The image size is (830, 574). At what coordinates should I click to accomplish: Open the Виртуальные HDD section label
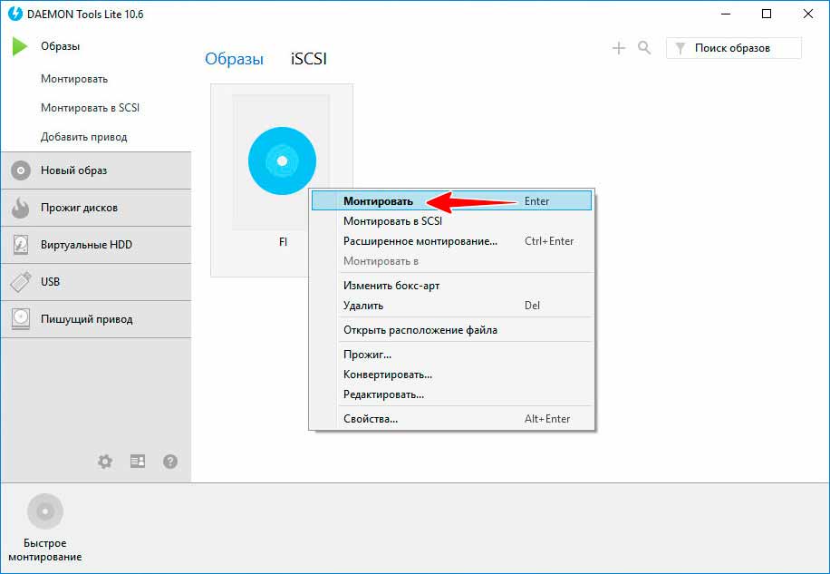point(86,245)
